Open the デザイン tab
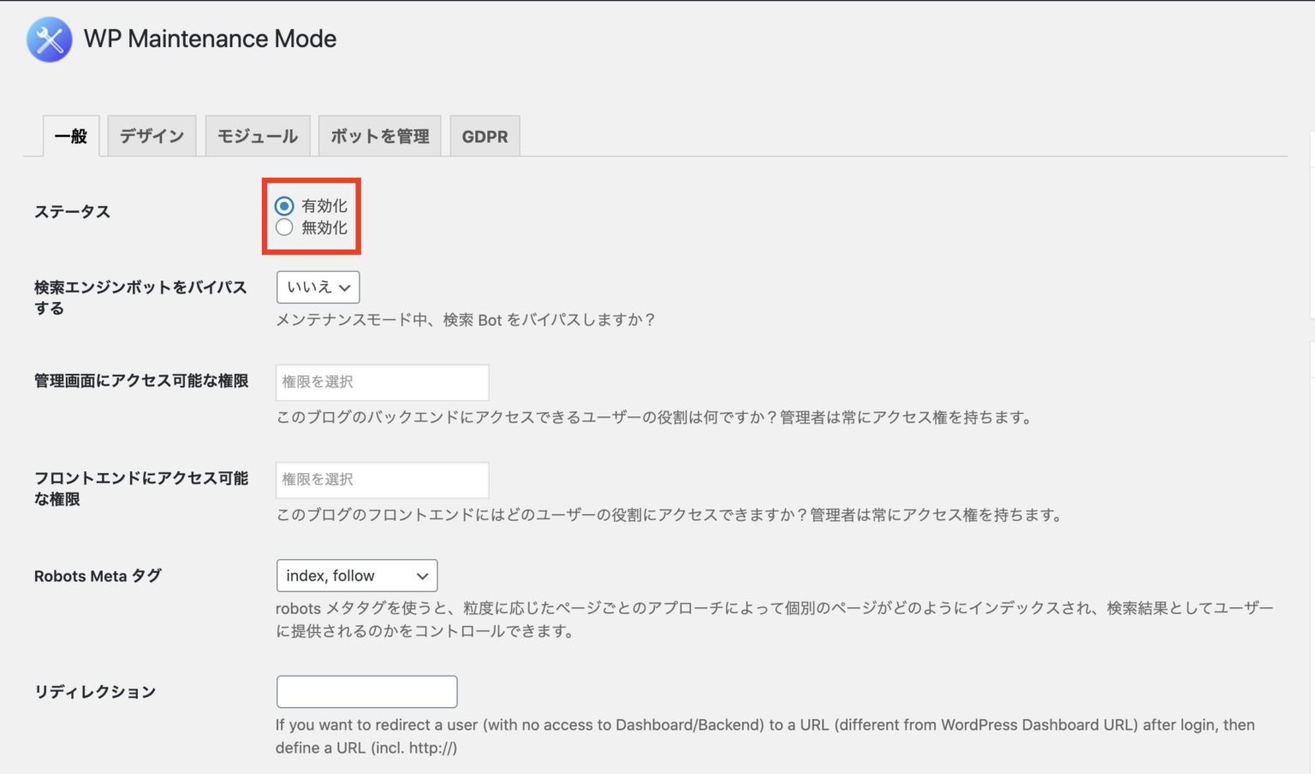 [x=152, y=136]
